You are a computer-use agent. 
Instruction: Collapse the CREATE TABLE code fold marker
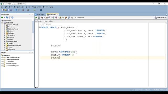[39, 27]
